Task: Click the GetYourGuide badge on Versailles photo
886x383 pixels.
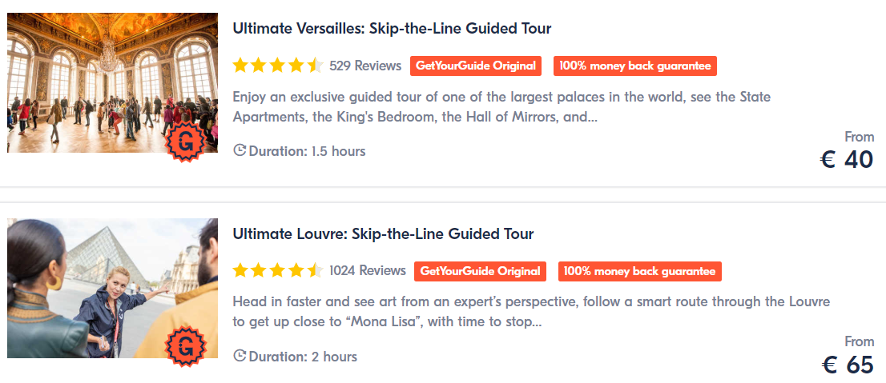Action: click(186, 142)
